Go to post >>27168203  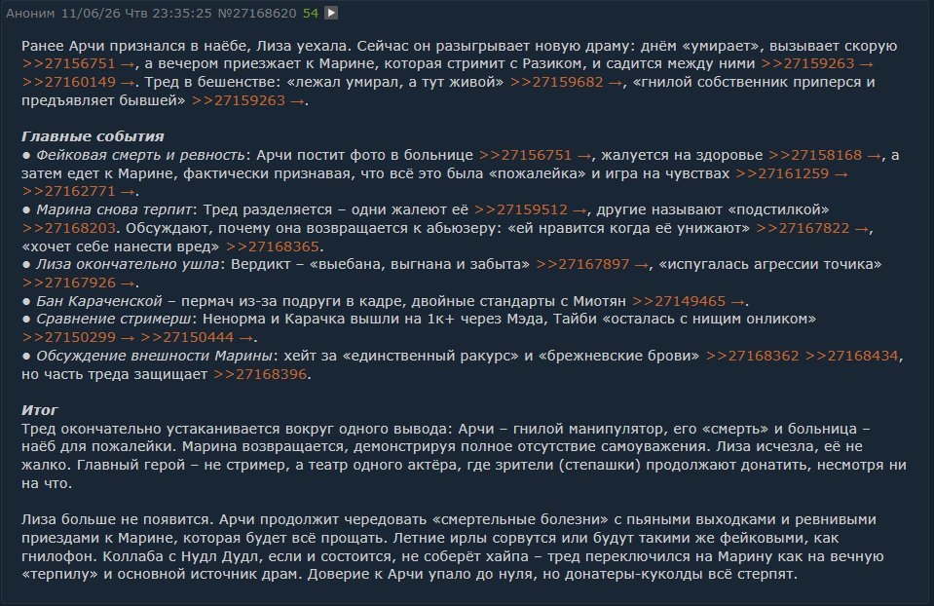68,228
